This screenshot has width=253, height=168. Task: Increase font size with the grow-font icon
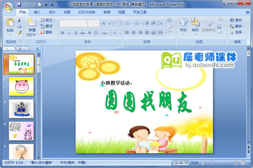[103, 23]
